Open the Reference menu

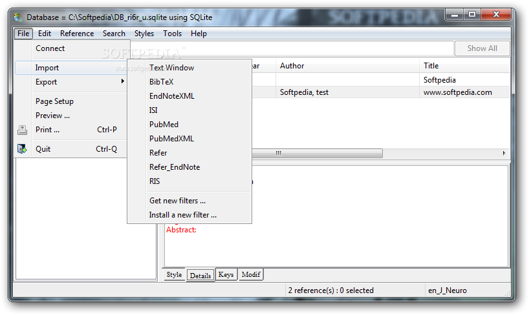click(x=77, y=34)
